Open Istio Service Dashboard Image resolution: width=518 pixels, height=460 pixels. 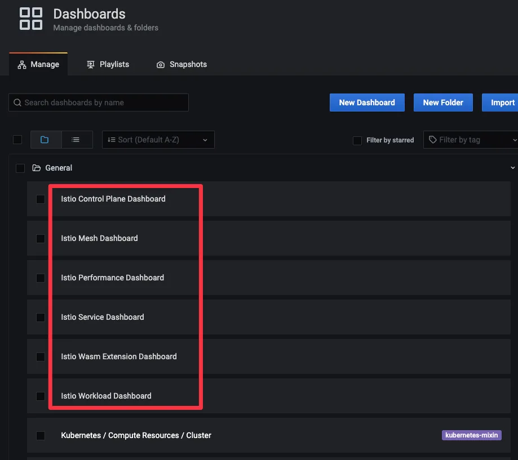[x=103, y=317]
